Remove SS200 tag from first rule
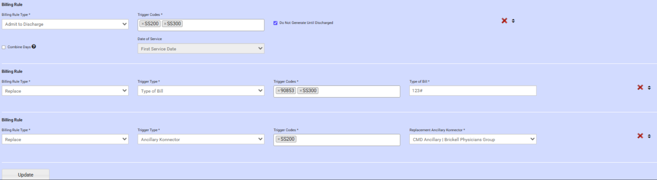Viewport: 657px width, 180px height. point(143,24)
